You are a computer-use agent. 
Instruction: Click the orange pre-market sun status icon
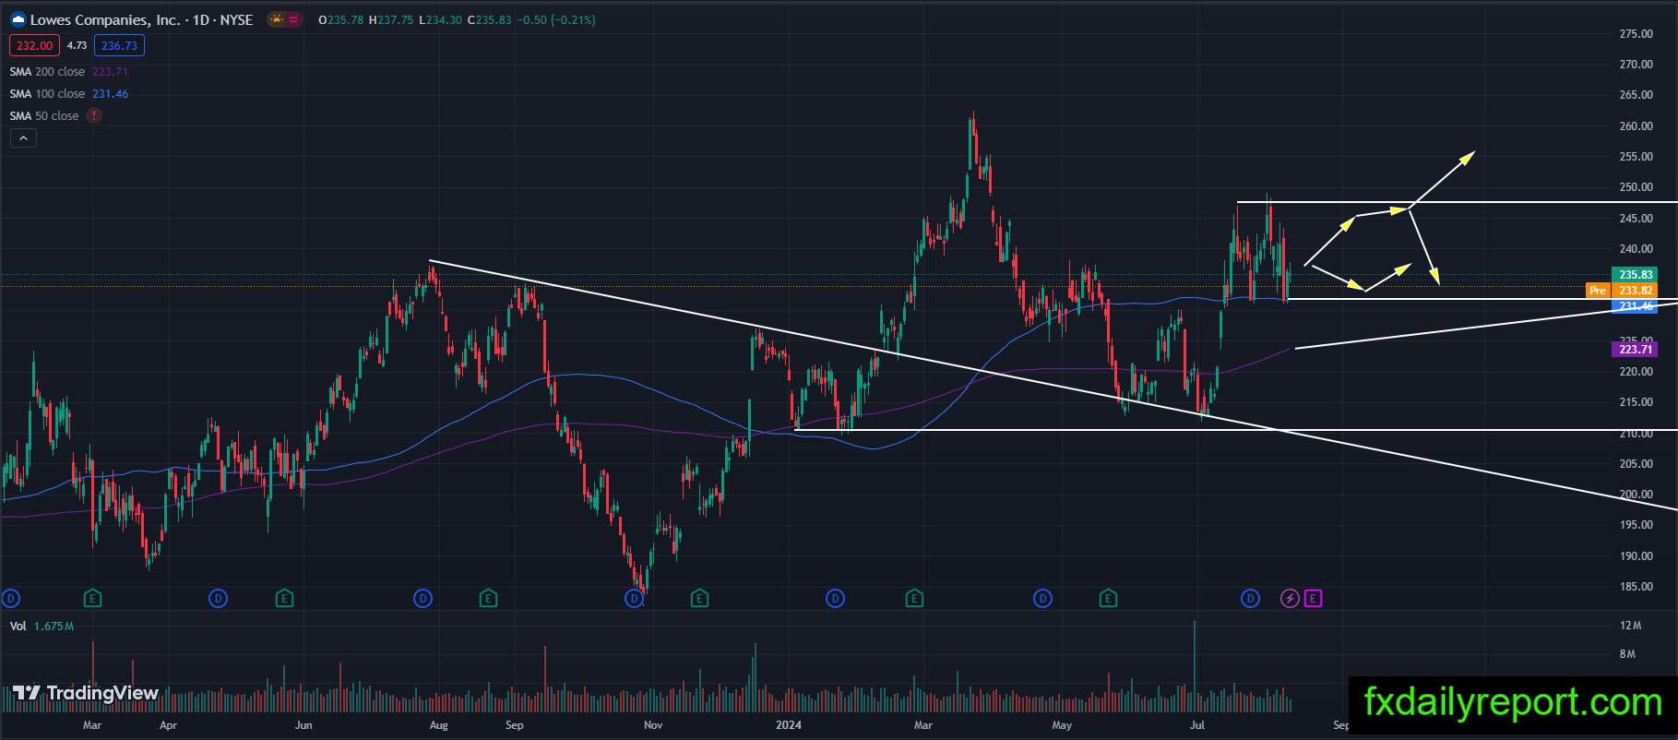pos(276,19)
